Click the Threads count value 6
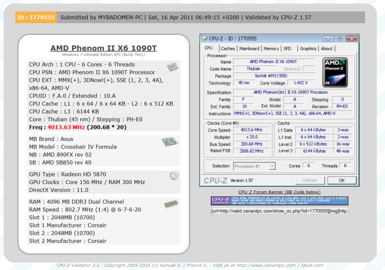Viewport: 385px width, 270px height. [x=345, y=166]
